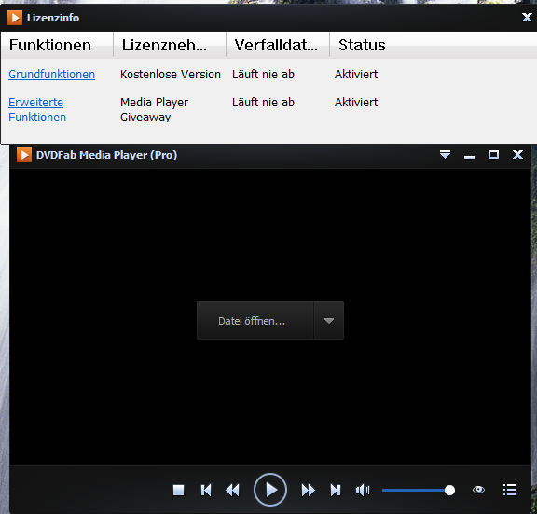Start playback with the play button
Viewport: 537px width, 514px height.
click(x=270, y=490)
